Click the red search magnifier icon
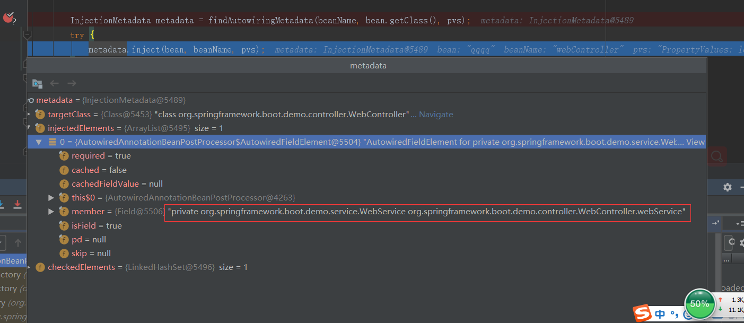744x323 pixels. click(x=716, y=156)
